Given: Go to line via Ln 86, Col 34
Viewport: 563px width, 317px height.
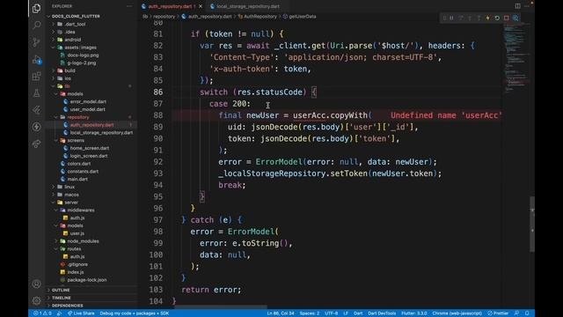Looking at the screenshot, I should [x=281, y=313].
